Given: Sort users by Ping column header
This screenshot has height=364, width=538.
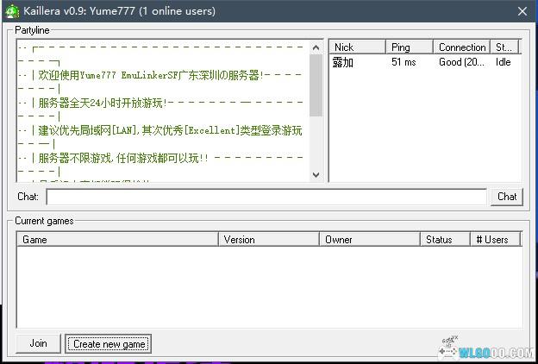Looking at the screenshot, I should tap(410, 47).
